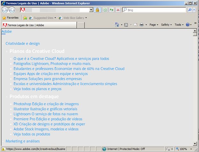Viewport: 199px width, 152px height.
Task: Open the Safety menu
Action: click(x=166, y=25)
